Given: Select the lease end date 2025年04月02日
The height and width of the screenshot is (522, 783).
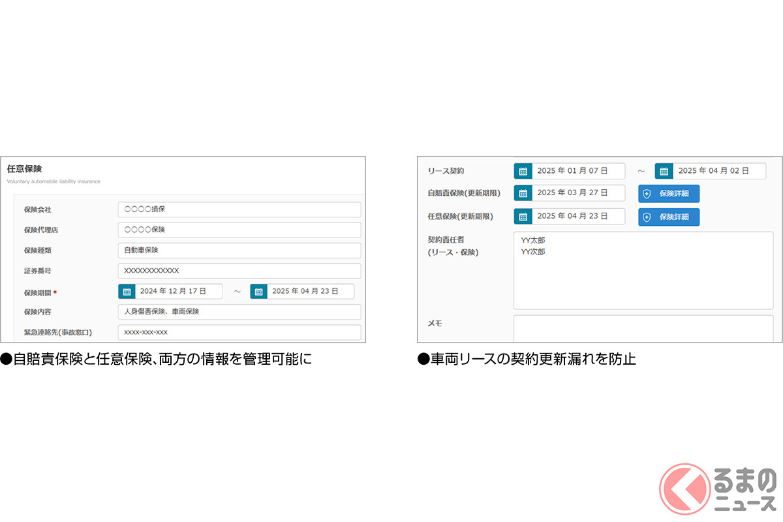Looking at the screenshot, I should (x=719, y=171).
